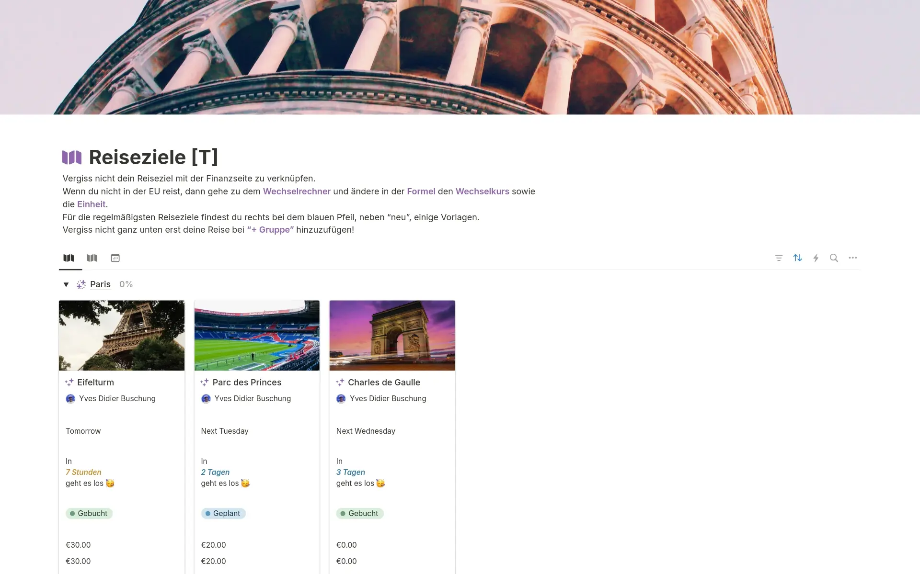
Task: Click the Gebucht status on Charles de Gaulle card
Action: click(x=360, y=513)
